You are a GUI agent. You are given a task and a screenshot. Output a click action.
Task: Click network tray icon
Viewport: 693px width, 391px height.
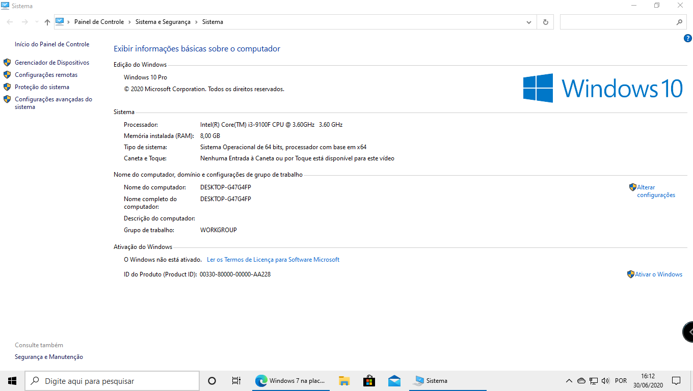(x=594, y=381)
